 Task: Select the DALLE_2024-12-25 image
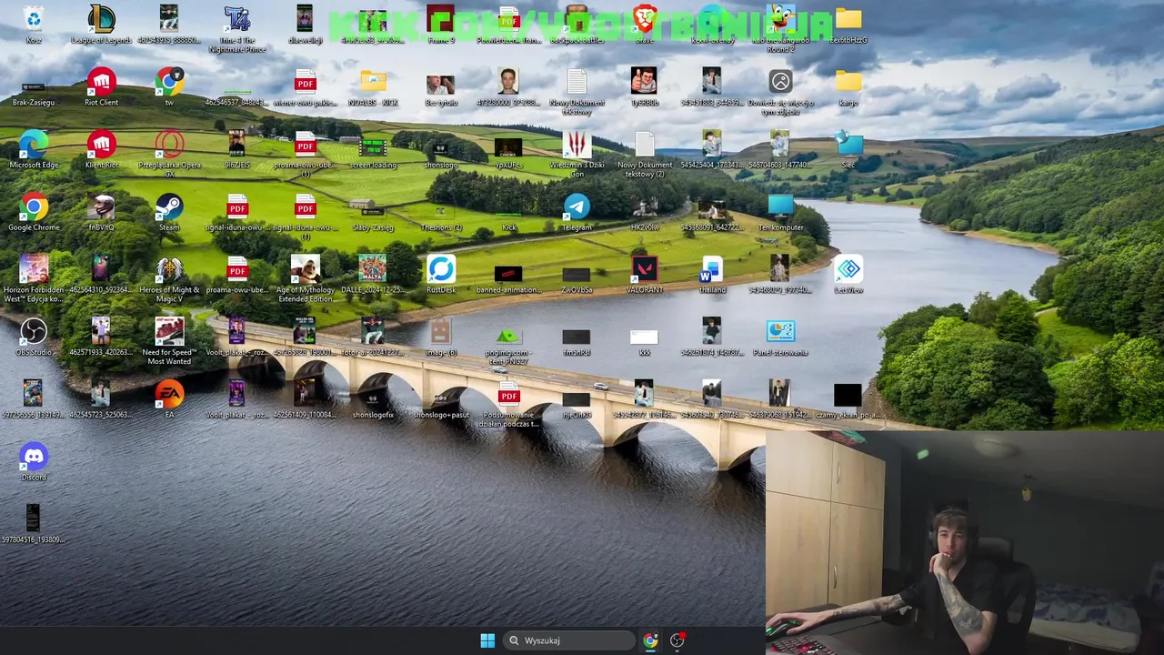(x=373, y=274)
